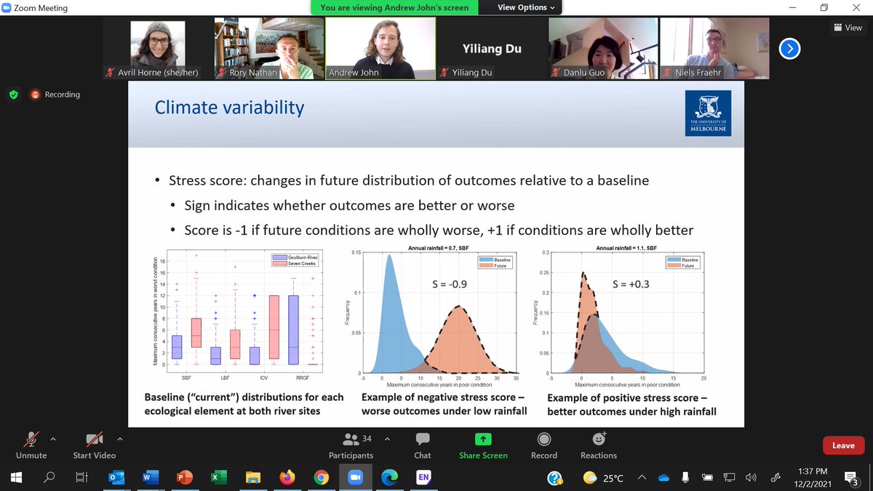873x491 pixels.
Task: Expand the microphone options chevron beside Unmute
Action: pyautogui.click(x=54, y=439)
